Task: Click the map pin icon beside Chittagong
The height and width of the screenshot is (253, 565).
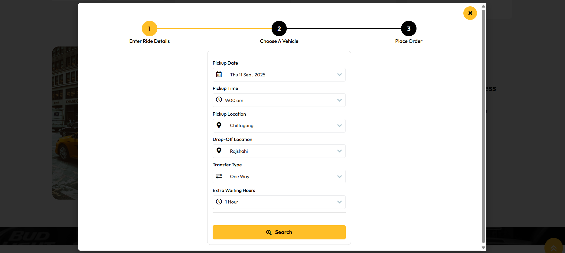Action: tap(219, 125)
